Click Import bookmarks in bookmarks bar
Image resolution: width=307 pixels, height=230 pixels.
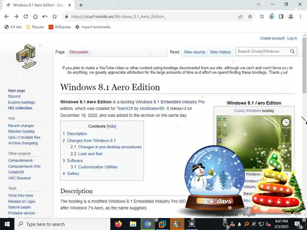click(93, 27)
